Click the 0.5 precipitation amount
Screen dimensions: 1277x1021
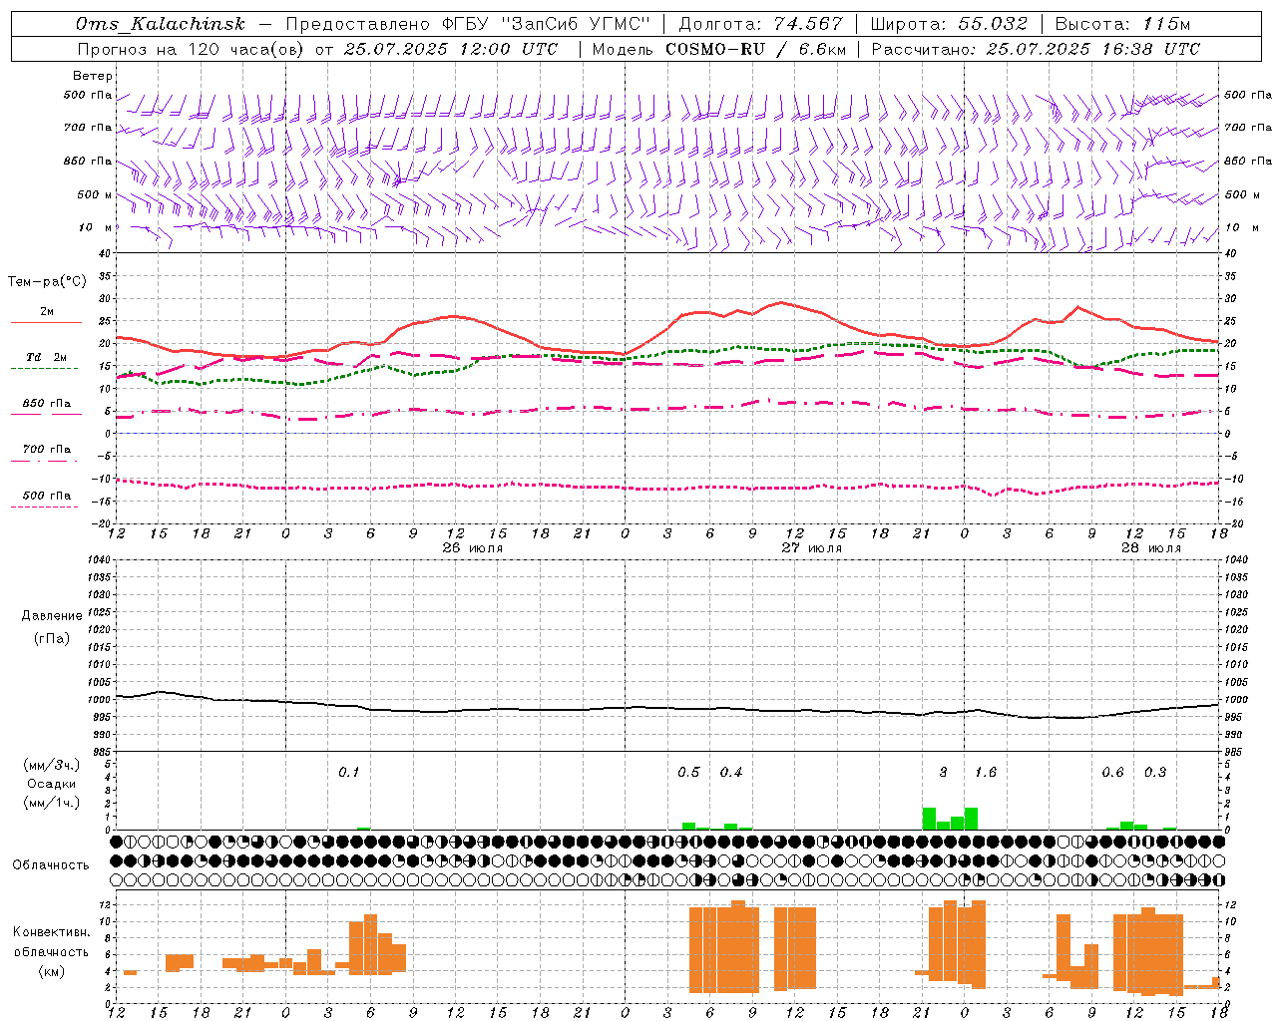[x=688, y=773]
